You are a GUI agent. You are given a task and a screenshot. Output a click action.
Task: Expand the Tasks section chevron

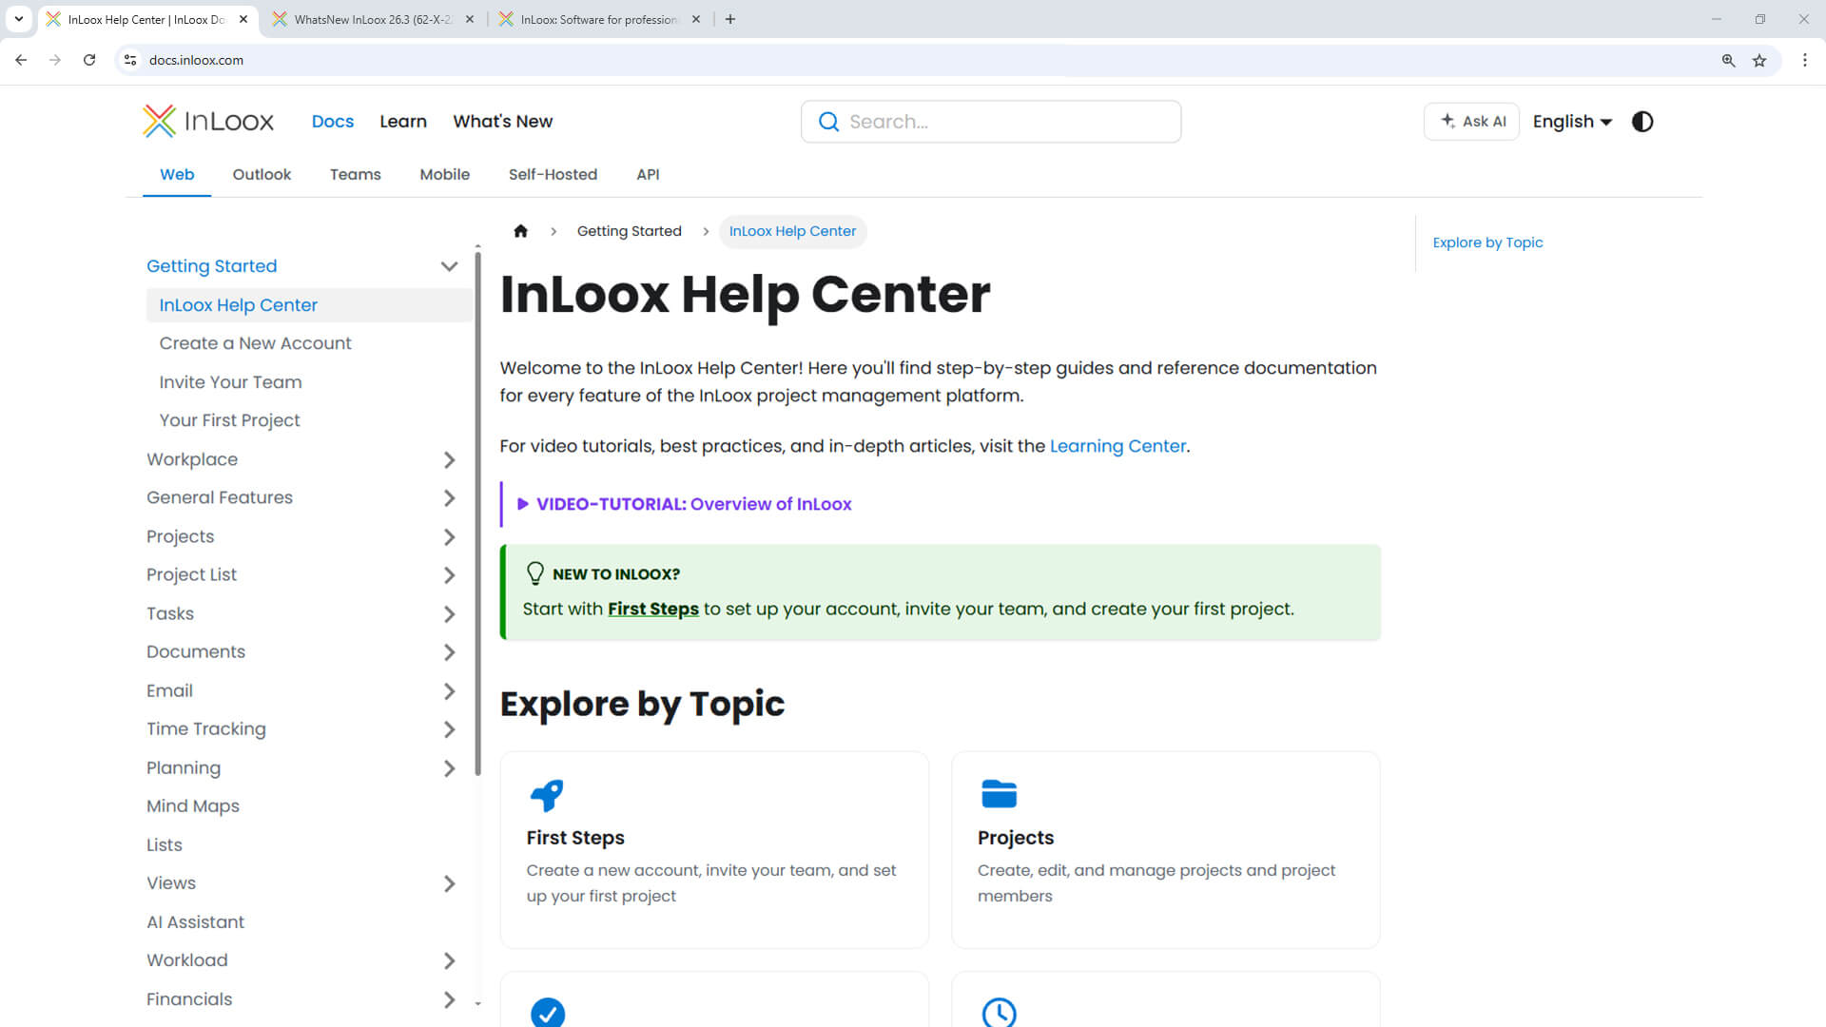pos(449,614)
